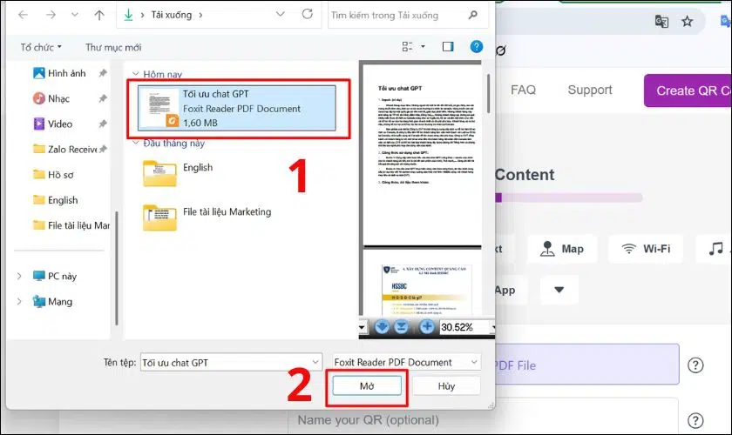Expand Mạng tree node

19,301
